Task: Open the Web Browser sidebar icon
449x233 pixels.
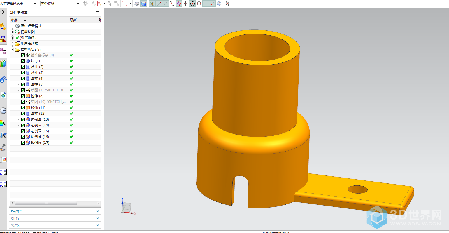Action: (x=3, y=95)
